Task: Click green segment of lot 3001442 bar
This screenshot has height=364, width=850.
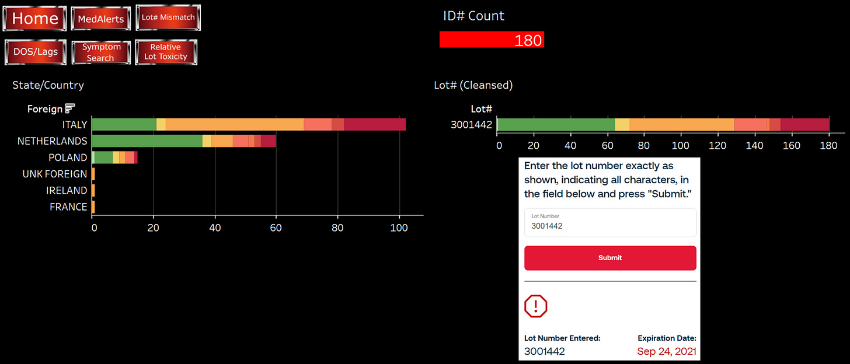Action: point(556,124)
